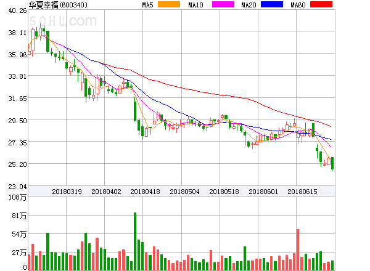Click the 29.50 price axis label
This screenshot has width=370, height=271.
point(17,121)
